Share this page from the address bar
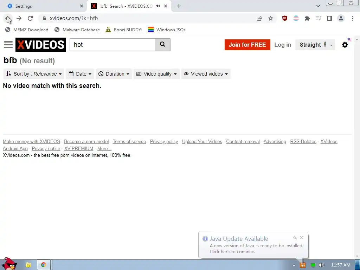This screenshot has width=360, height=270. click(259, 18)
